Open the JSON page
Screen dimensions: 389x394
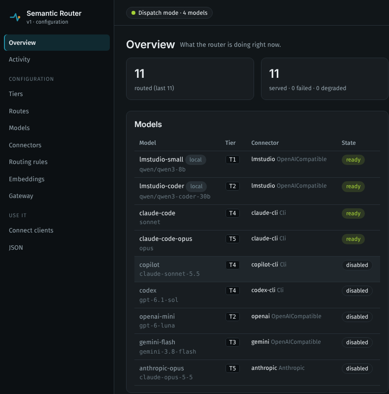tap(16, 248)
